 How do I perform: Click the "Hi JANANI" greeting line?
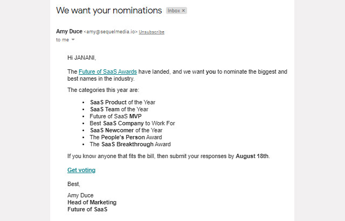pyautogui.click(x=82, y=58)
